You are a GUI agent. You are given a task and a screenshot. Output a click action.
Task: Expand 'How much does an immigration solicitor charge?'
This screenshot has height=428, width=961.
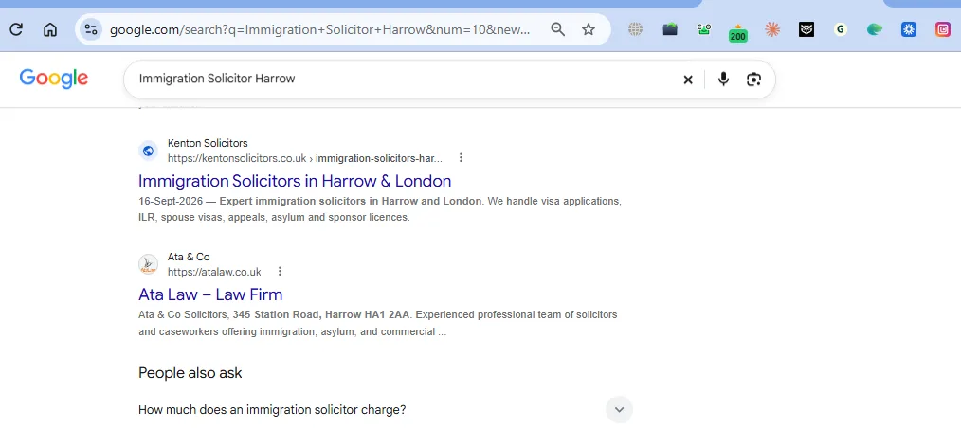(x=619, y=410)
